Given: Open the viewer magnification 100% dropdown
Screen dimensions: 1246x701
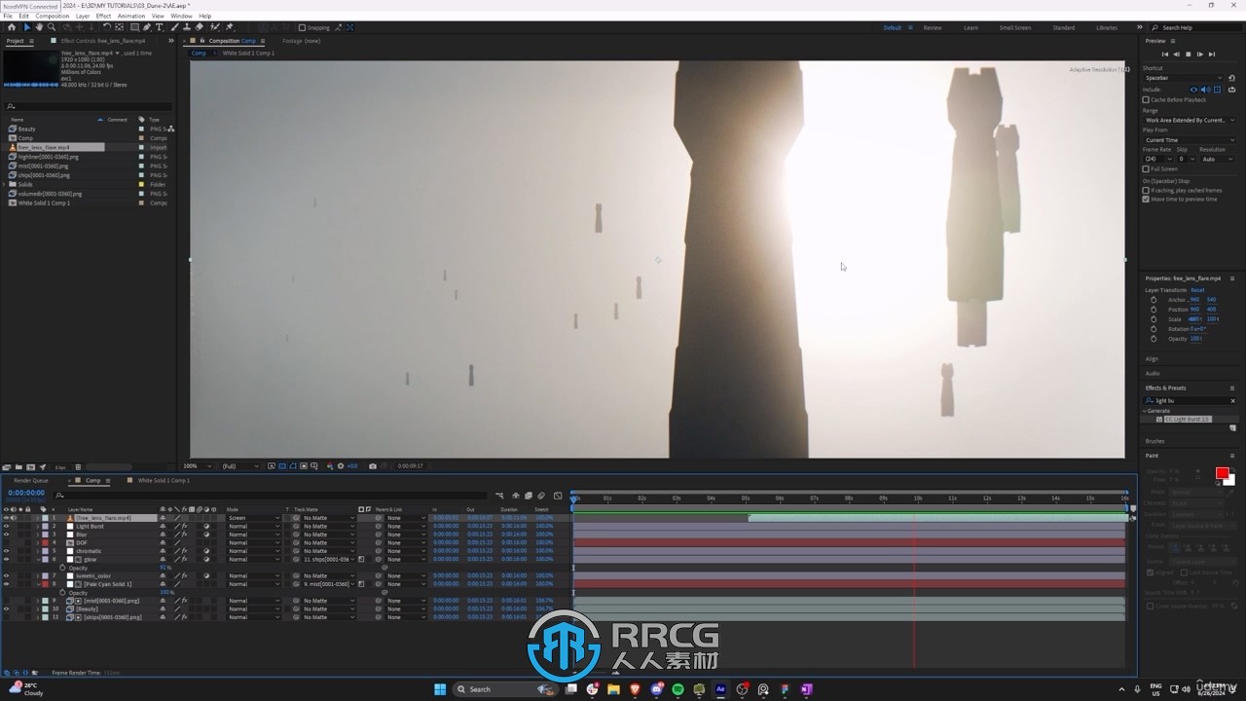Looking at the screenshot, I should tap(196, 466).
